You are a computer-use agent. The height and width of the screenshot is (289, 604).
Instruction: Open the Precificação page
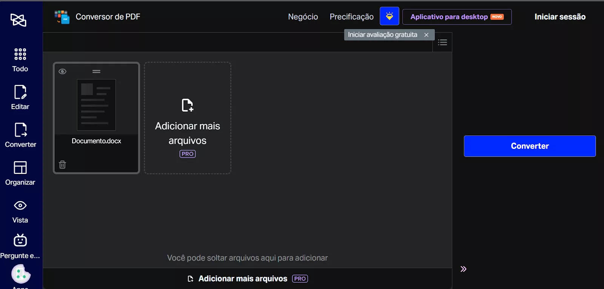coord(352,17)
